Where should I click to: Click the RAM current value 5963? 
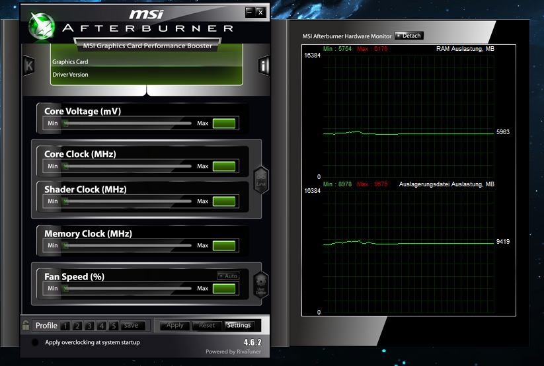pos(503,132)
